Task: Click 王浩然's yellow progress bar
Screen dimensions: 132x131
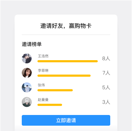Action: tap(67, 61)
